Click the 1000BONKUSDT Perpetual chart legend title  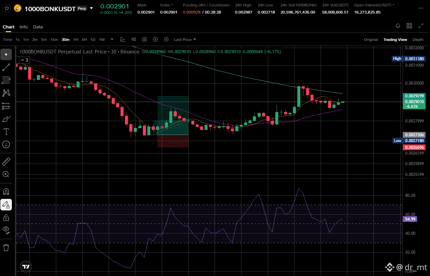pyautogui.click(x=80, y=52)
